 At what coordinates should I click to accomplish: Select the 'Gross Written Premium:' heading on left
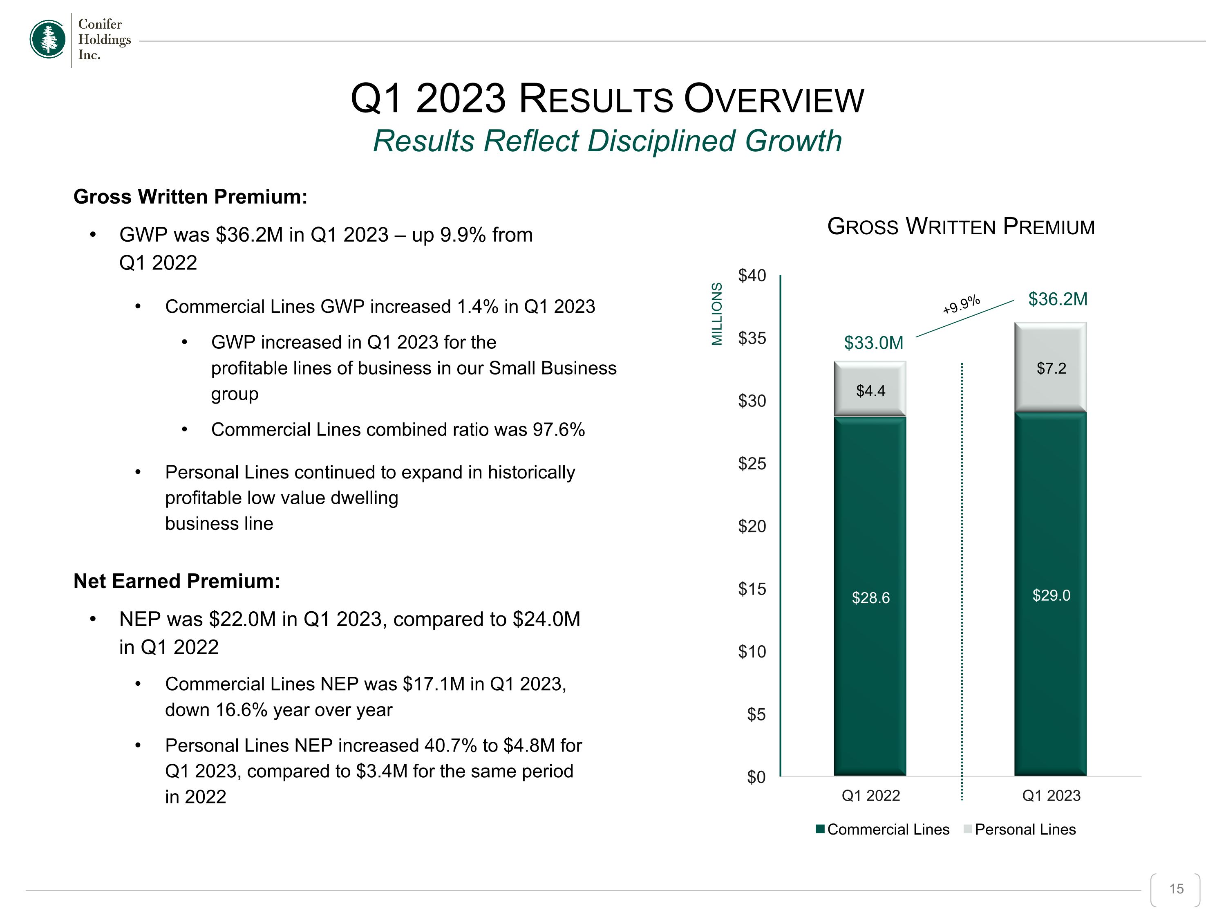tap(190, 197)
